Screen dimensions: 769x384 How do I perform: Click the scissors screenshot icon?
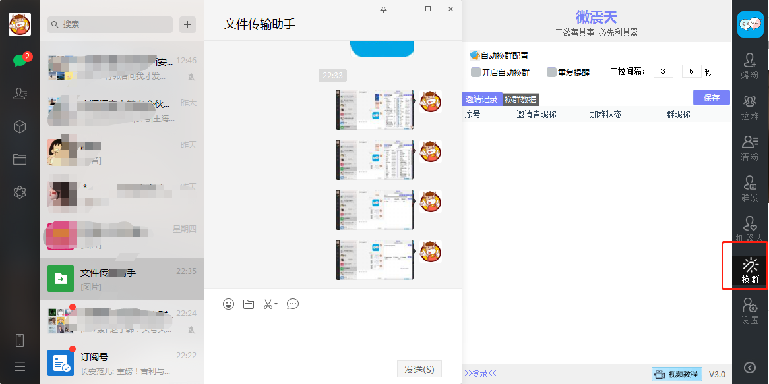coord(267,304)
